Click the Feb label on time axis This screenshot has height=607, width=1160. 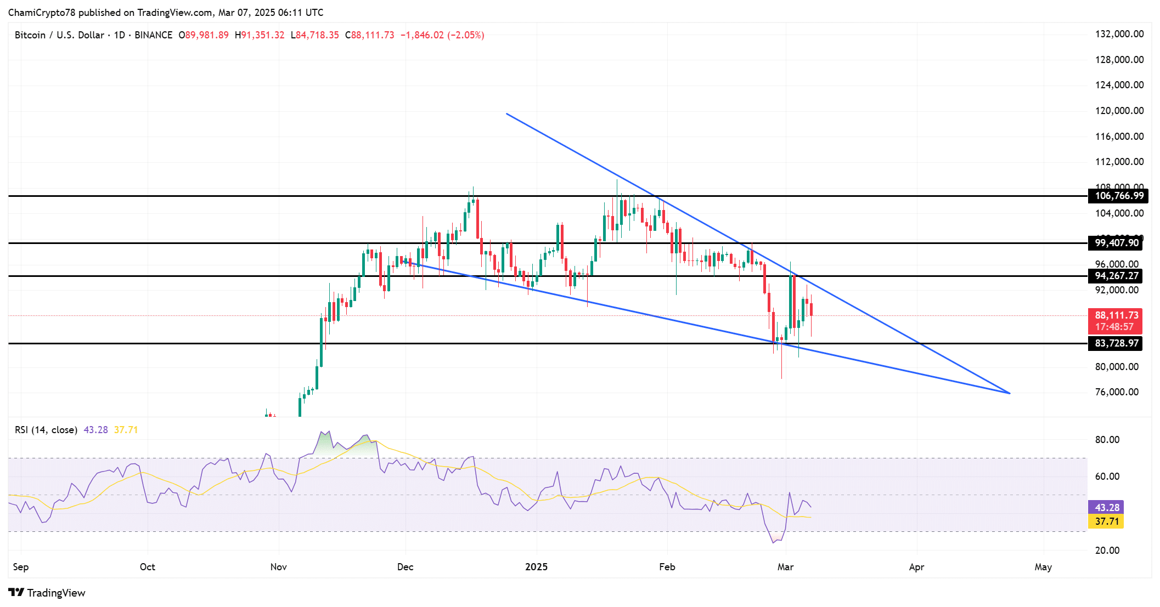click(667, 567)
